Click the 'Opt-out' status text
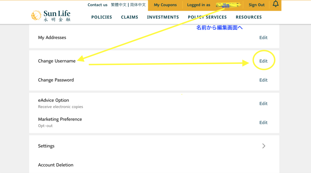This screenshot has height=173, width=311. pos(45,126)
